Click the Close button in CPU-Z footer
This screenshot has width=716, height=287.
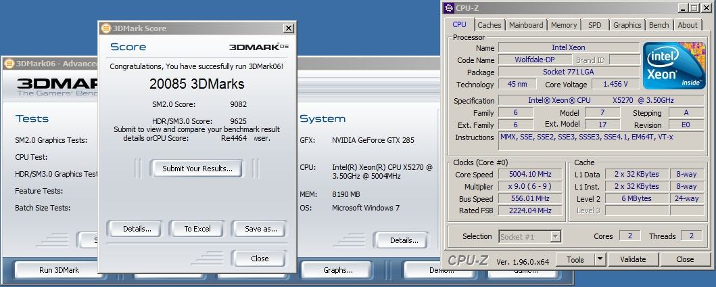pyautogui.click(x=685, y=259)
